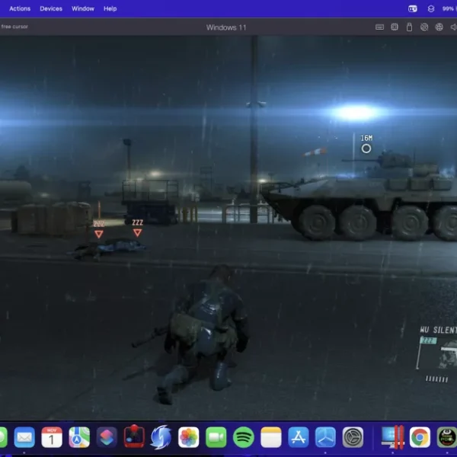Screen dimensions: 457x457
Task: Click the disabled-sharing icon in VM toolbar
Action: 424,27
